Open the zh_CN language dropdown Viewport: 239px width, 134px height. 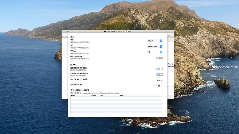(155, 41)
